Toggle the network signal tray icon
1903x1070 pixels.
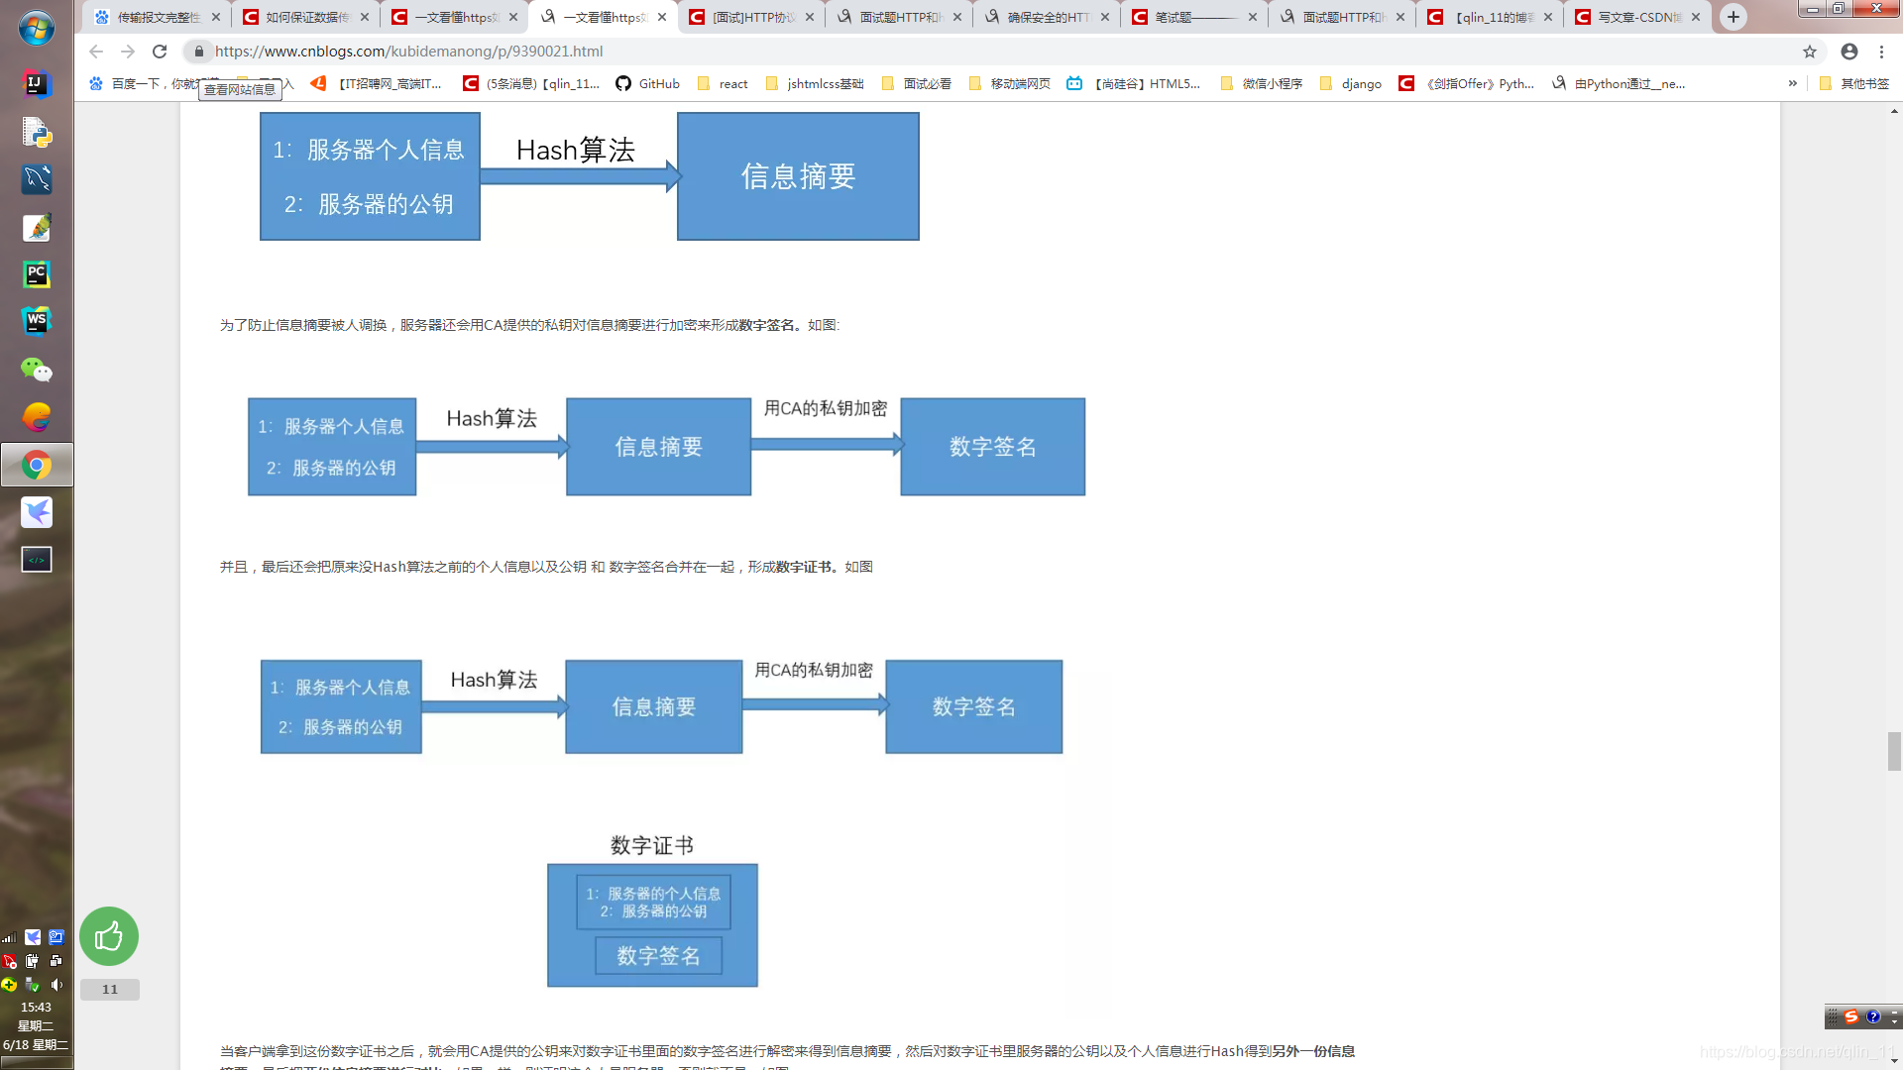(x=8, y=936)
